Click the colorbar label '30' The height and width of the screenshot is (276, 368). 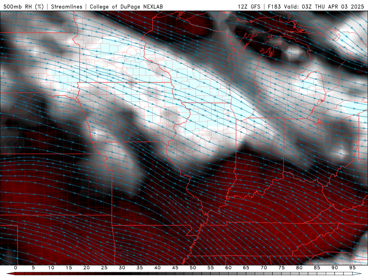[122, 268]
